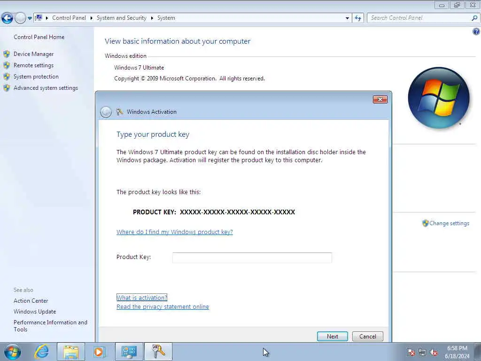This screenshot has height=361, width=481.
Task: Open Read the privacy statement online
Action: click(x=163, y=306)
